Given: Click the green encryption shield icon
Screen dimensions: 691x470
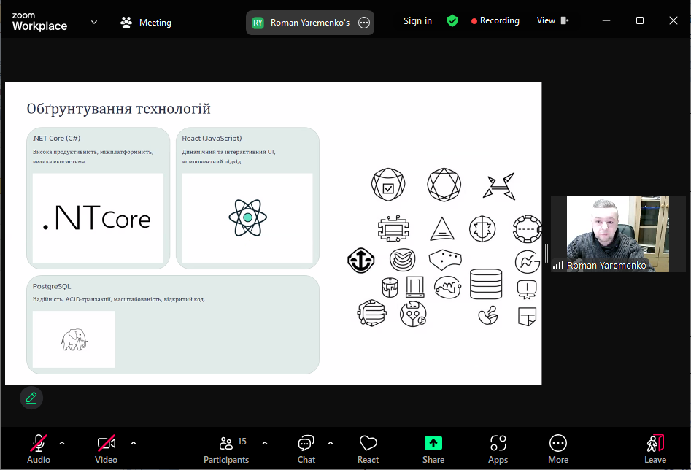Looking at the screenshot, I should tap(452, 21).
